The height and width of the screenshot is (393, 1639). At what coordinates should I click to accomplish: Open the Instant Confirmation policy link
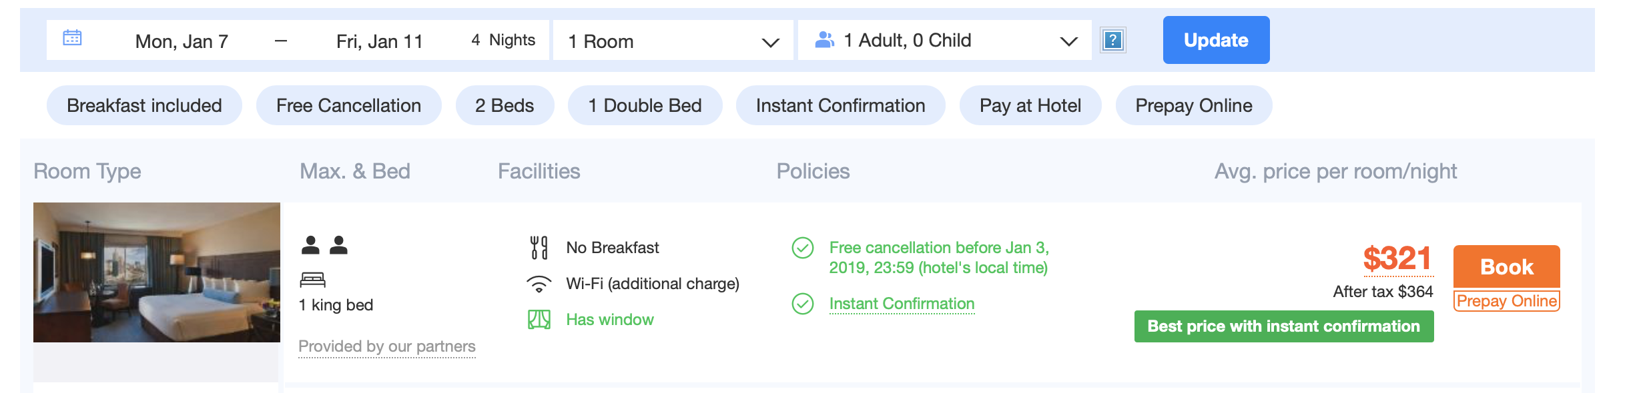coord(902,304)
